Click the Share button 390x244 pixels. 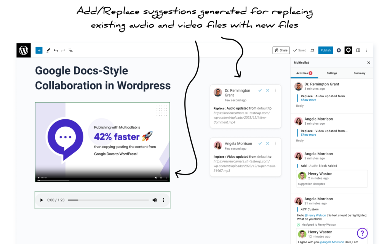click(x=281, y=50)
